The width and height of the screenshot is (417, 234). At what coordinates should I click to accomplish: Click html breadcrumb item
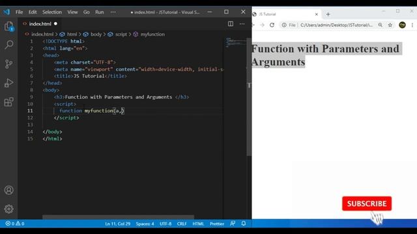pos(72,34)
